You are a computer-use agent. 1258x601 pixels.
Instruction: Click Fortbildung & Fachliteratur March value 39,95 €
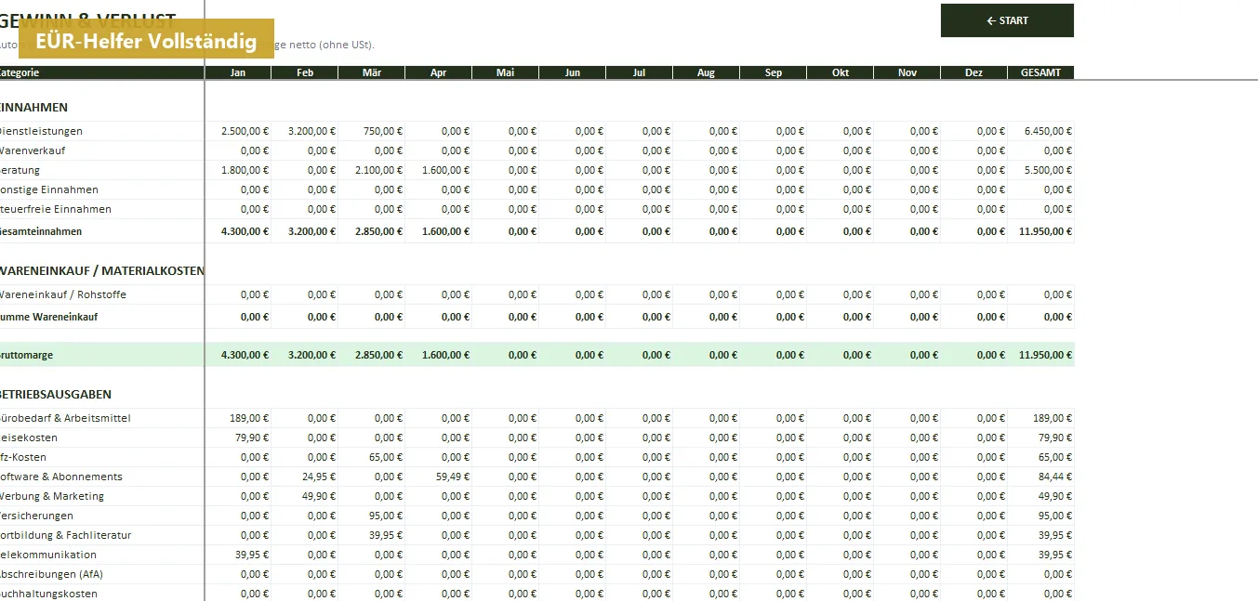point(372,535)
